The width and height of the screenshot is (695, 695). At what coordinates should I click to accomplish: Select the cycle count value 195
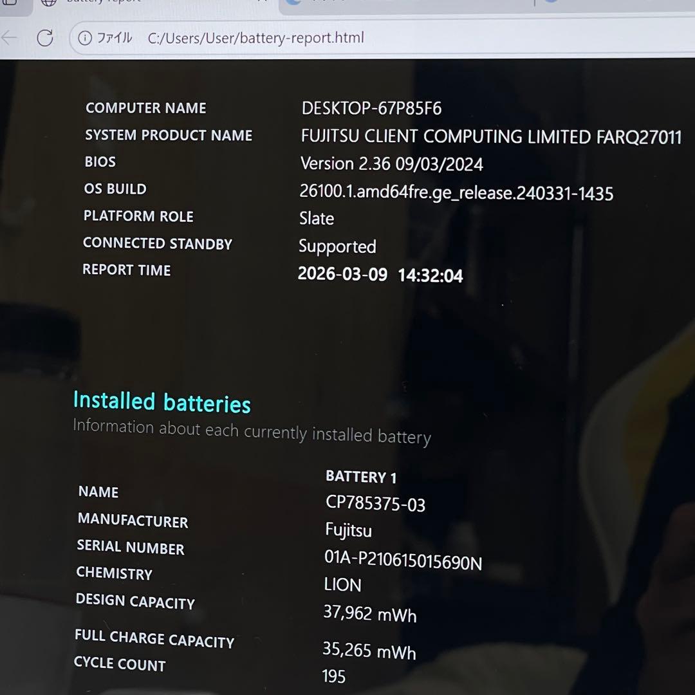(334, 676)
